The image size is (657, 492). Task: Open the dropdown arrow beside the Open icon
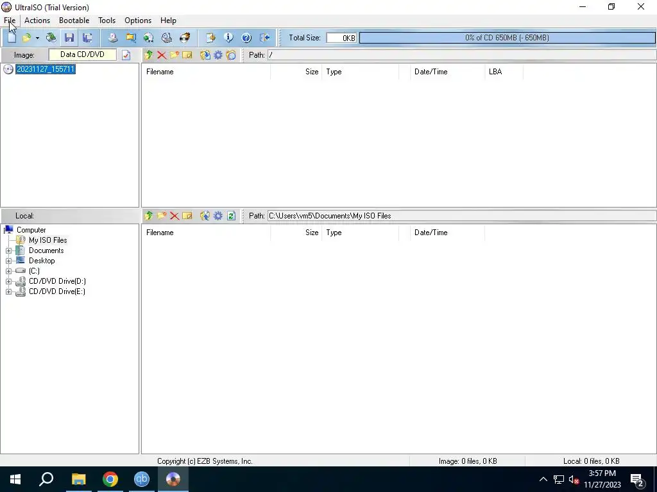37,38
